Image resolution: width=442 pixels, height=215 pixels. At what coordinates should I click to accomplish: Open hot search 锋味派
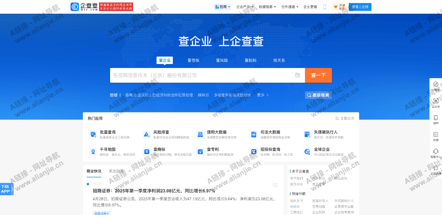tap(203, 95)
